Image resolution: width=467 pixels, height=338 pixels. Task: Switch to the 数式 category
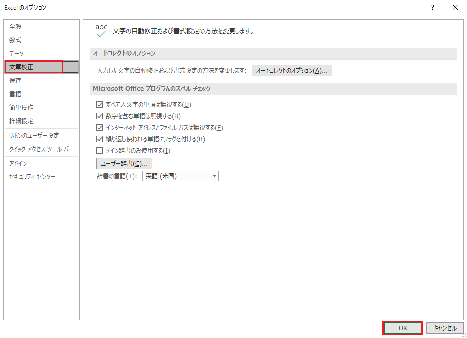(x=16, y=40)
